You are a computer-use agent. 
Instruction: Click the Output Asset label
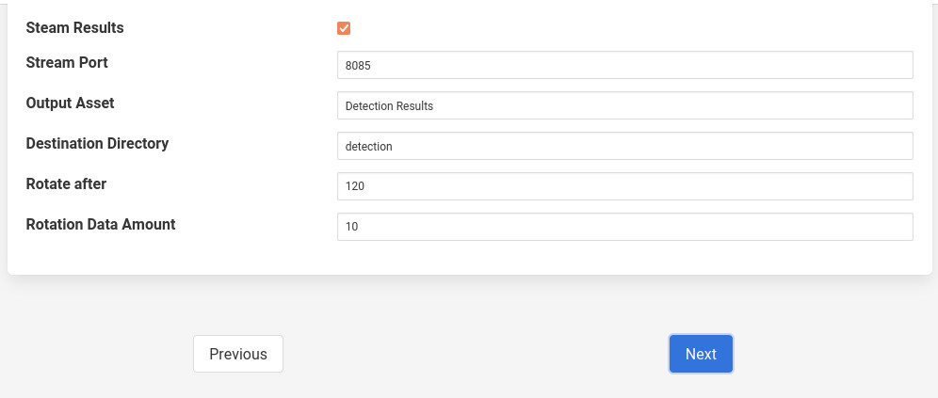70,103
